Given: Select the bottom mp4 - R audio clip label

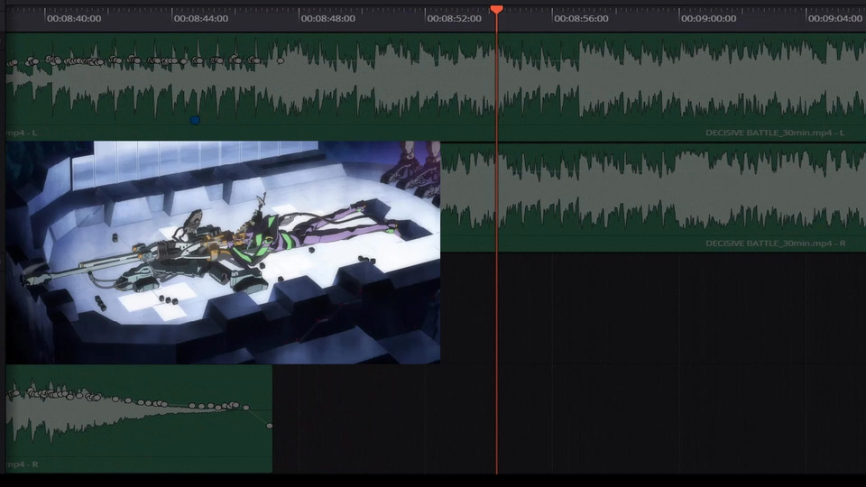Looking at the screenshot, I should click(x=22, y=464).
